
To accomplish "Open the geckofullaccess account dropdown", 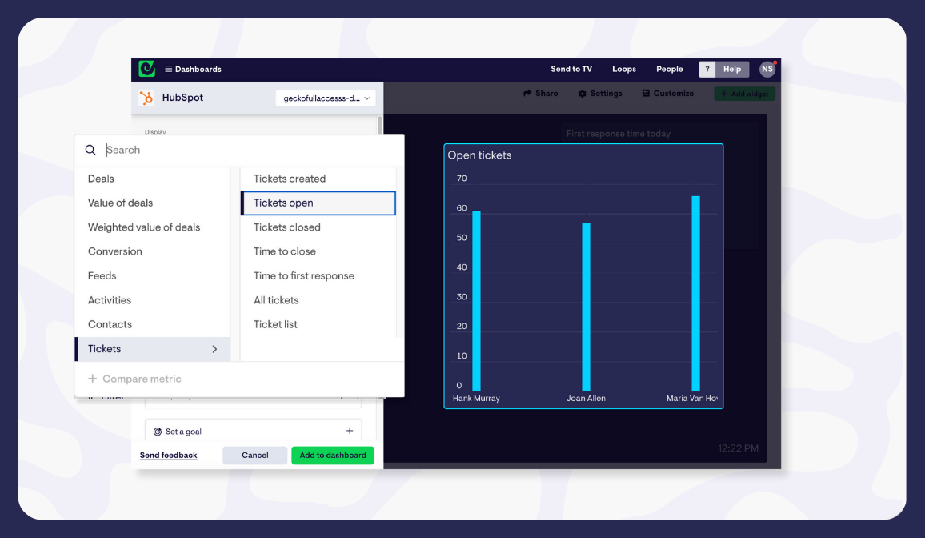I will pos(326,98).
